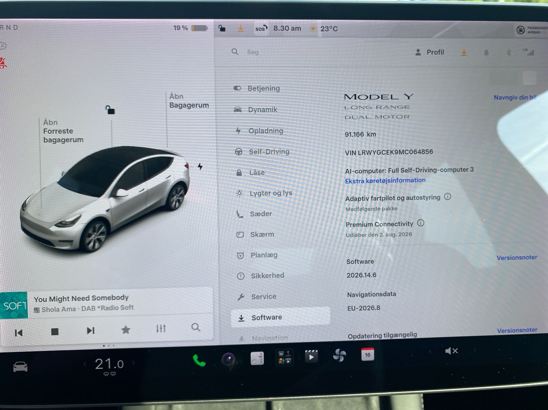This screenshot has width=548, height=410.
Task: Open the Navigation menu
Action: coord(263,338)
